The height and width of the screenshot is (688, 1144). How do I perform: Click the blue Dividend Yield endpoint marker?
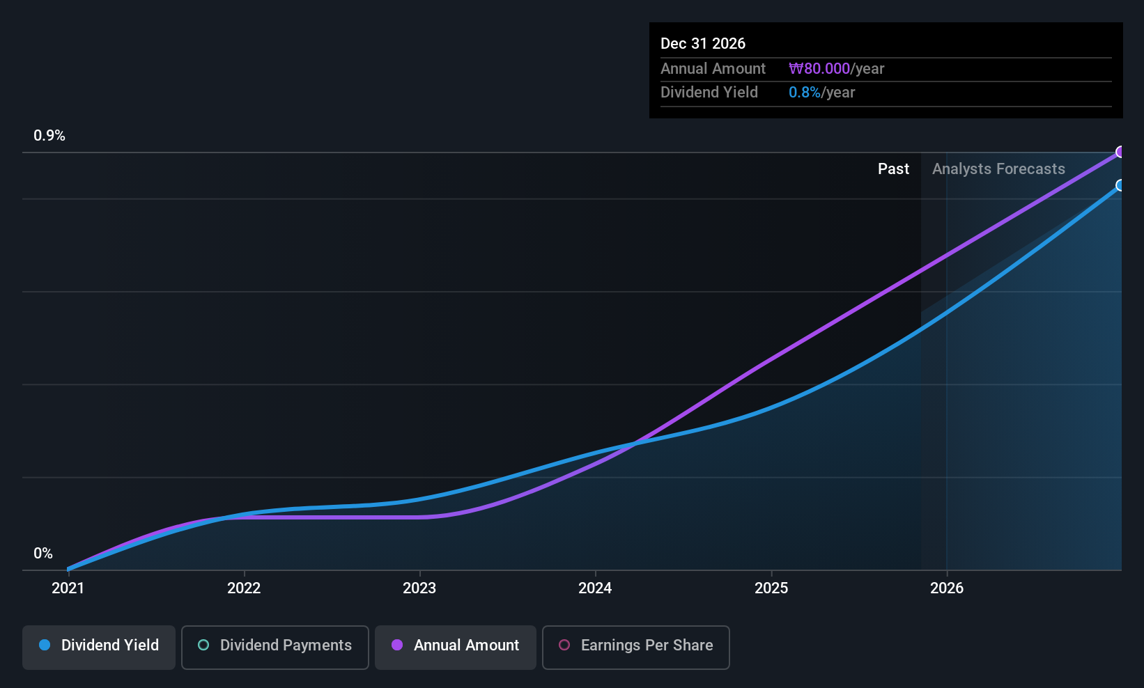click(1120, 185)
